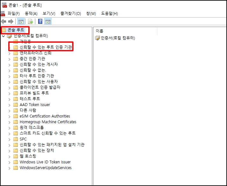
Task: Expand the 원격 데스크톱 node chevron
Action: [10, 128]
